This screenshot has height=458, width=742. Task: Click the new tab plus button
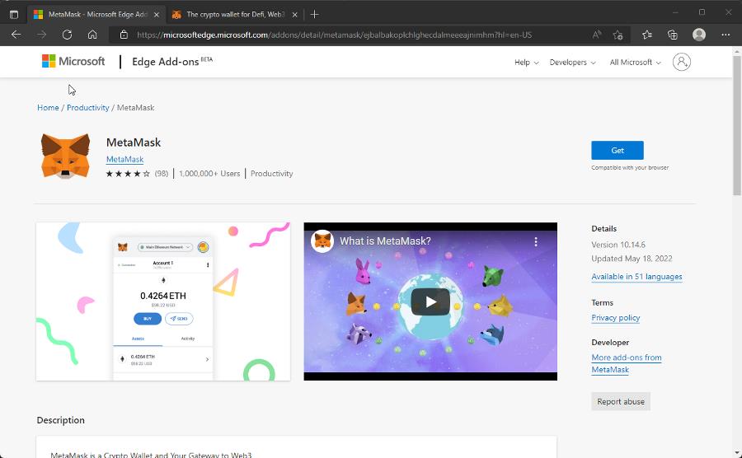click(x=314, y=14)
